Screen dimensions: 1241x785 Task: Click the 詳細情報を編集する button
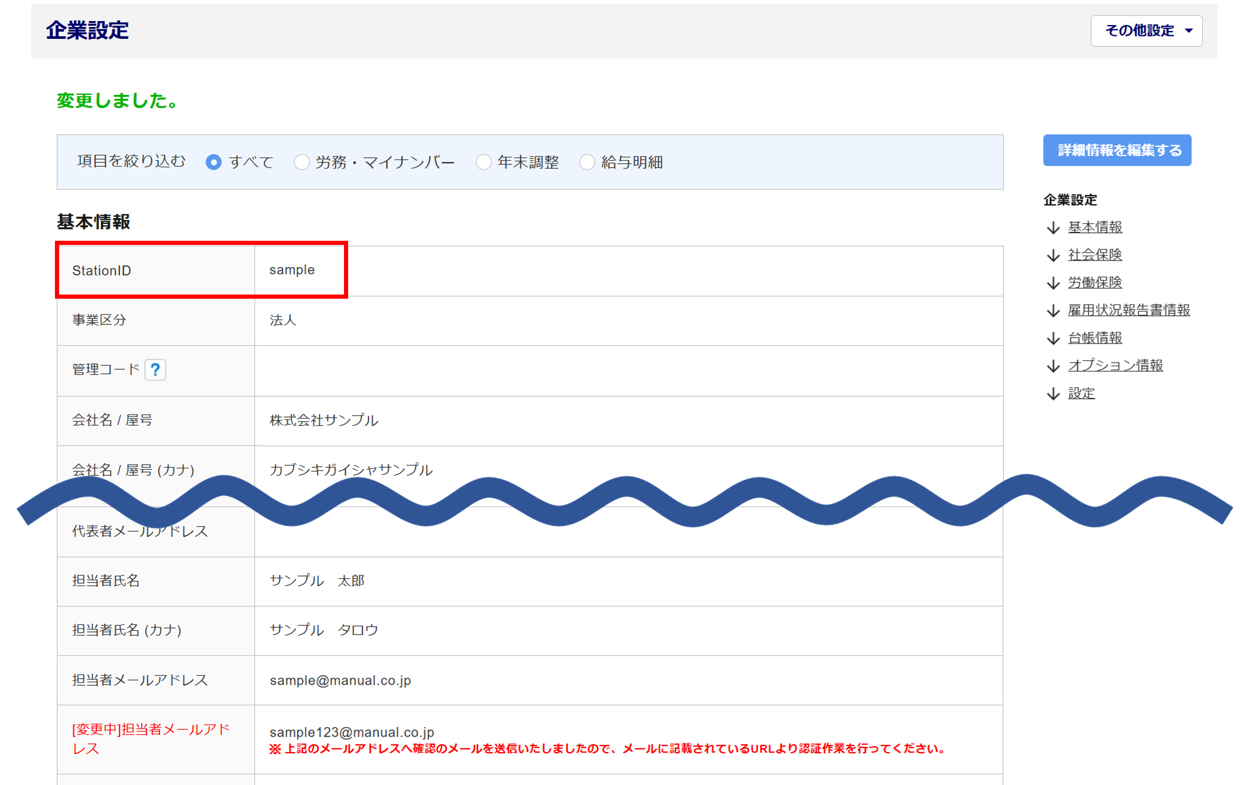[1117, 150]
